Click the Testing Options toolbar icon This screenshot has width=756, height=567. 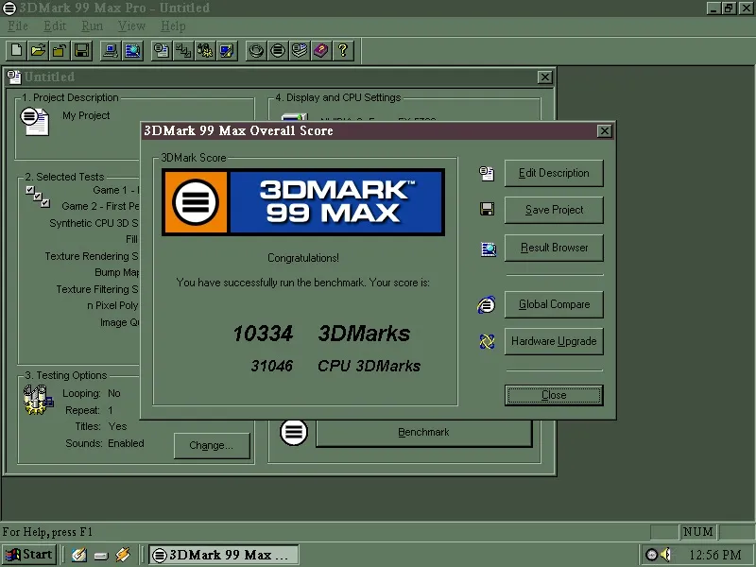pos(205,51)
